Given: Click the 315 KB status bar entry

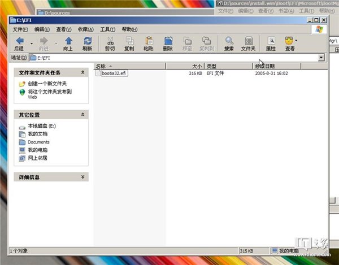Looking at the screenshot, I should tap(246, 251).
